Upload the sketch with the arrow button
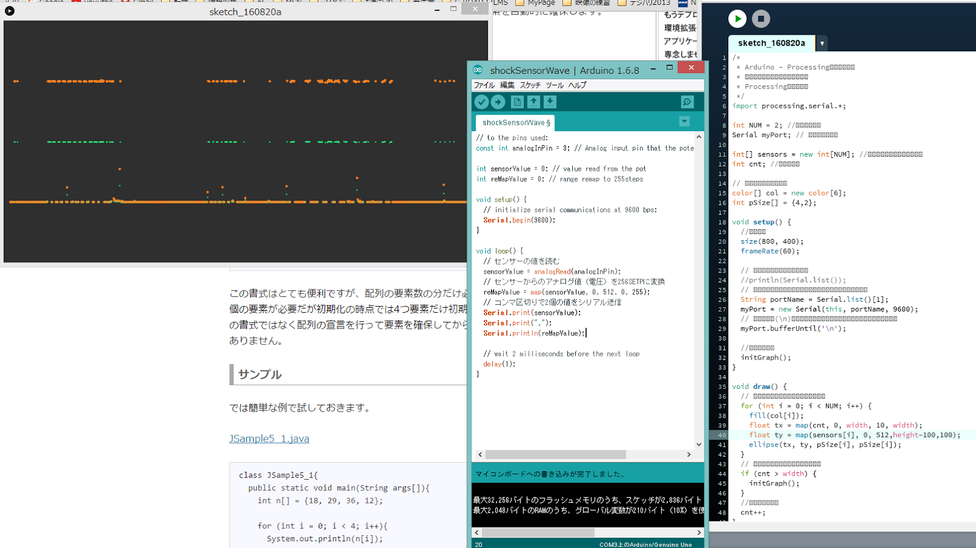Screen dimensions: 976x548 click(498, 102)
